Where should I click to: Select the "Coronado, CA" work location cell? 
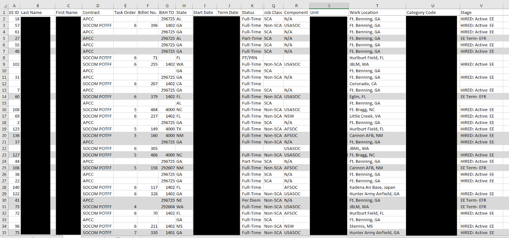coord(377,84)
